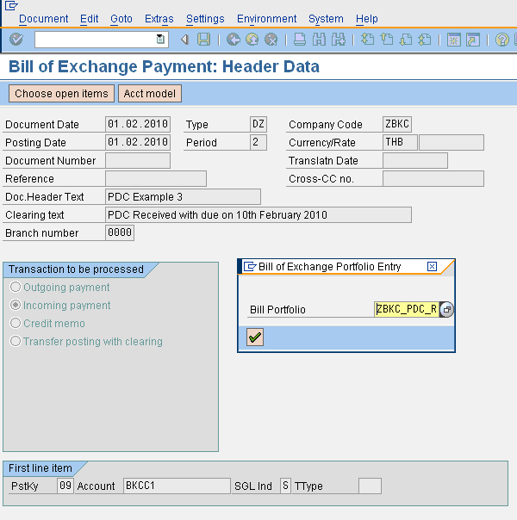Click the Create New Session icon
This screenshot has height=520, width=517.
453,40
